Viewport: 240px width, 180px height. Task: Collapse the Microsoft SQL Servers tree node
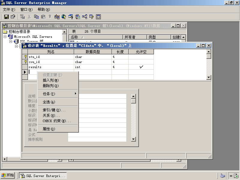click(x=5, y=37)
